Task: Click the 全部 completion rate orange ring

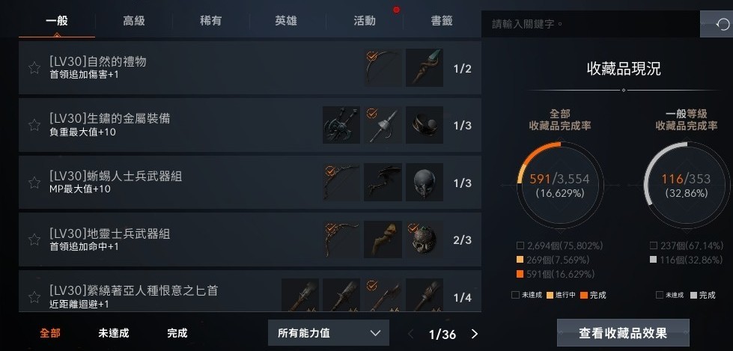Action: click(559, 186)
